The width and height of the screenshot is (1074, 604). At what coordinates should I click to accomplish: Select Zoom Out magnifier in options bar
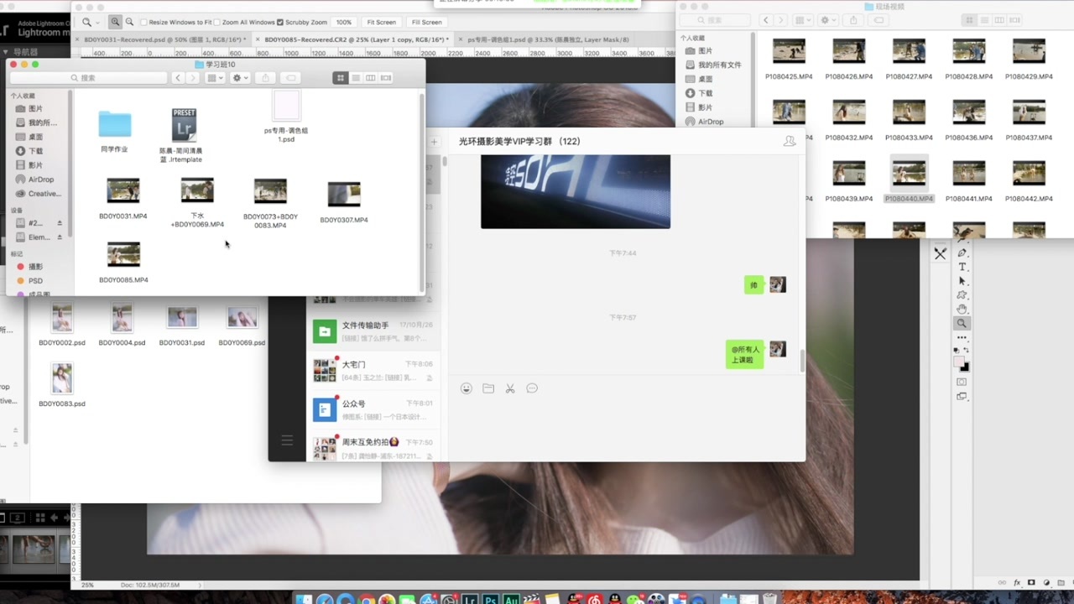(x=129, y=22)
